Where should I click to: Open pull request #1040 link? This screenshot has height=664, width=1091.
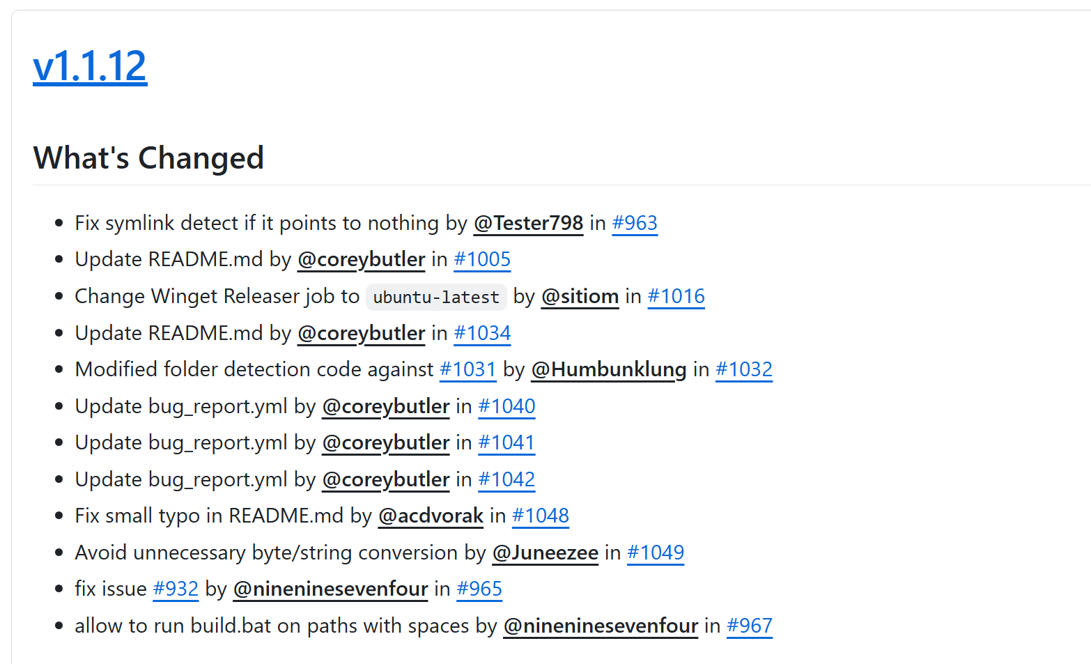tap(506, 406)
